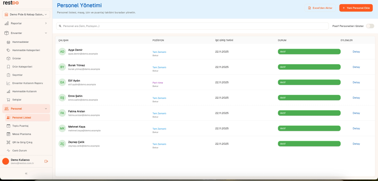Click the Envanter box icon
This screenshot has width=378, height=181.
click(6, 33)
